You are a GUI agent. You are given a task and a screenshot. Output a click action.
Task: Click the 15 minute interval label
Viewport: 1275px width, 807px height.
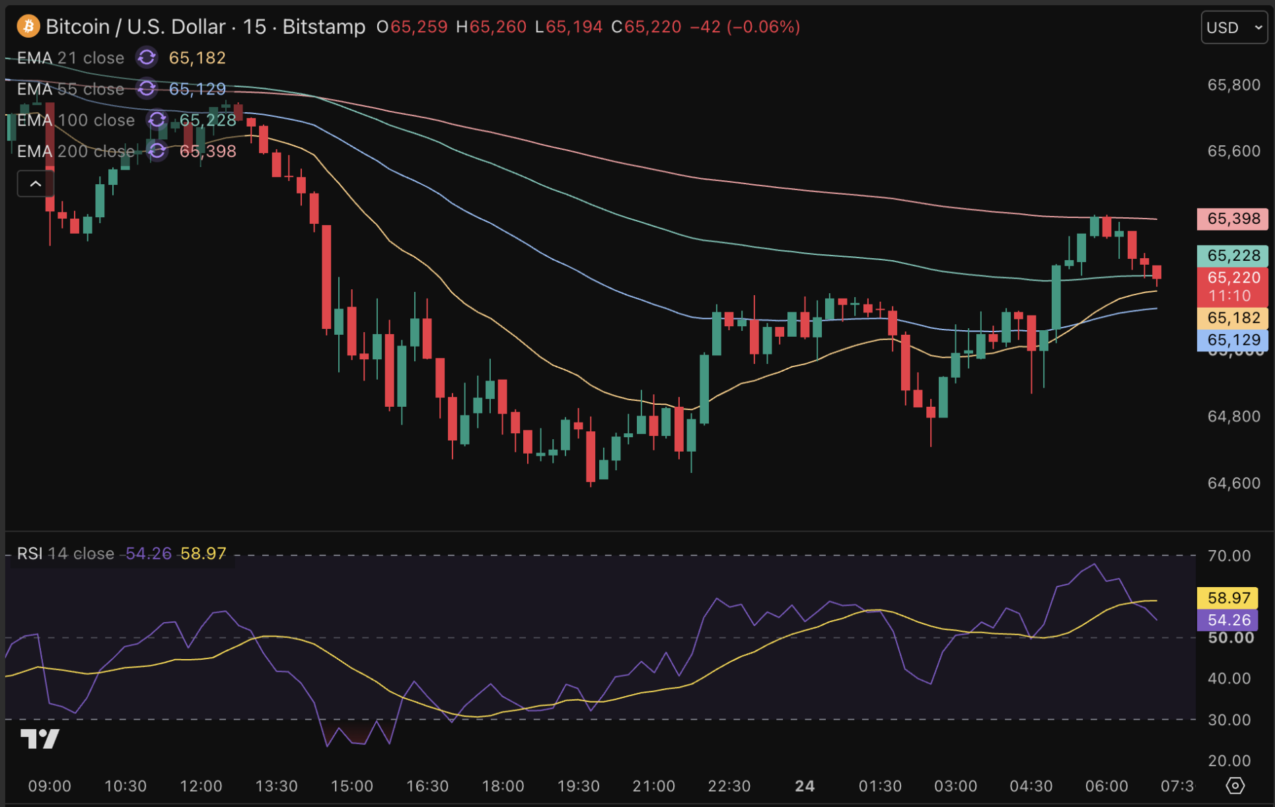click(x=254, y=26)
